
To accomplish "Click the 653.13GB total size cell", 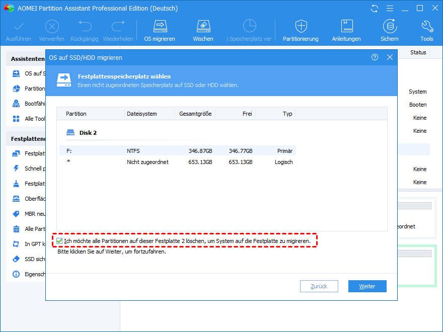I will (x=200, y=162).
